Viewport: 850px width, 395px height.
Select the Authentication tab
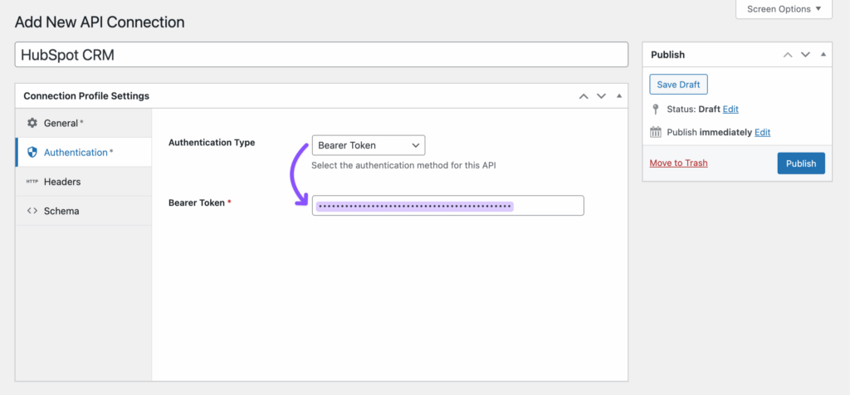[x=84, y=152]
